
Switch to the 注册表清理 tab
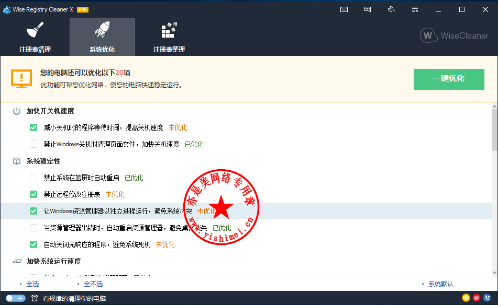point(35,37)
